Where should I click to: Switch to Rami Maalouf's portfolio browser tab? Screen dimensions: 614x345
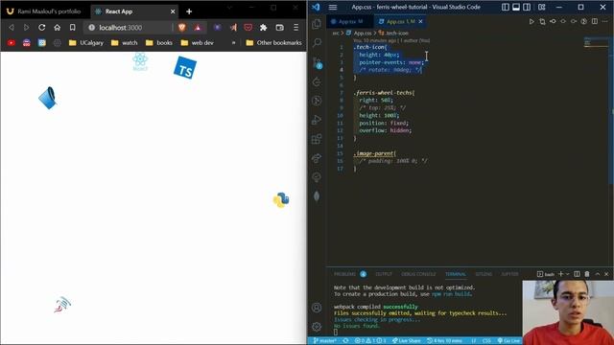click(45, 11)
